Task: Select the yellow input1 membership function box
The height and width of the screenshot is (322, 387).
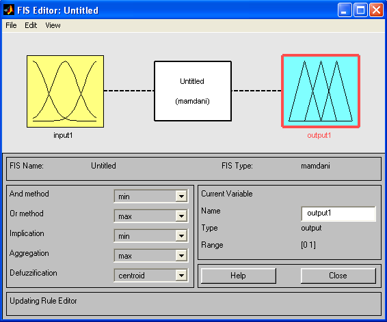Action: 65,91
